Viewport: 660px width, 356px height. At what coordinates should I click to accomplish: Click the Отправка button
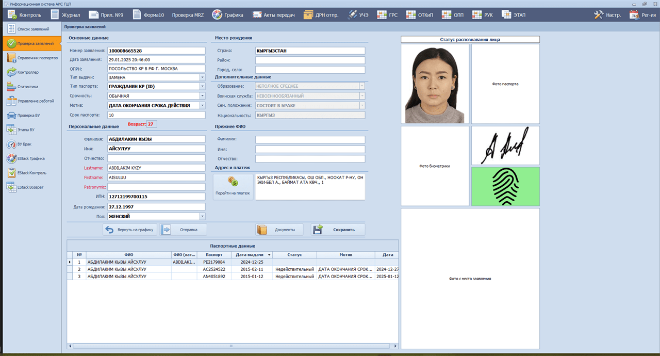coord(183,230)
